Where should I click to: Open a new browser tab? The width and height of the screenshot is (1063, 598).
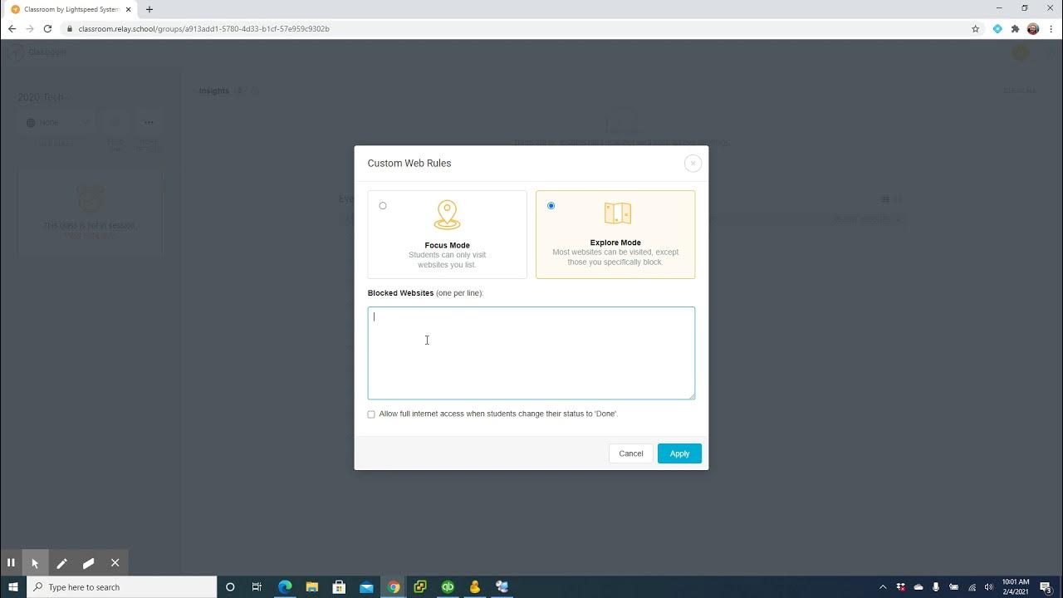(x=149, y=9)
